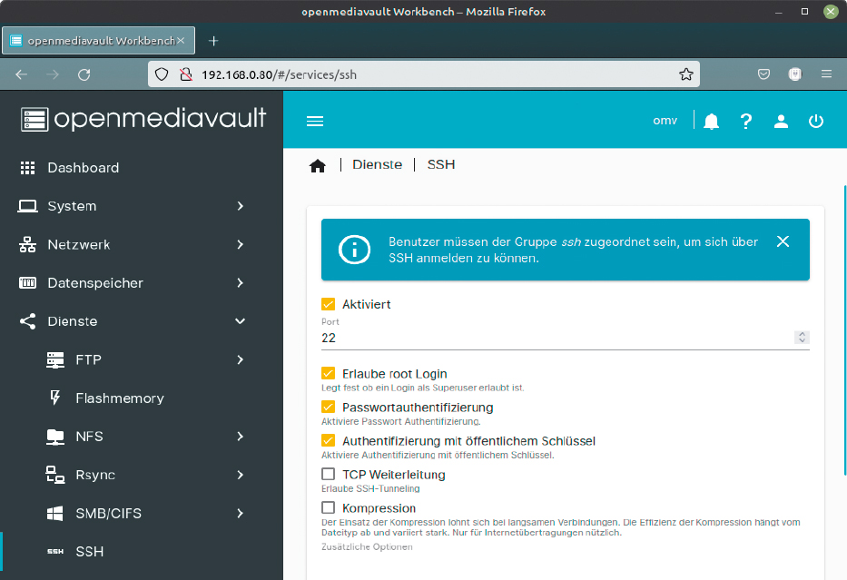Go back with the browser back arrow

(21, 74)
